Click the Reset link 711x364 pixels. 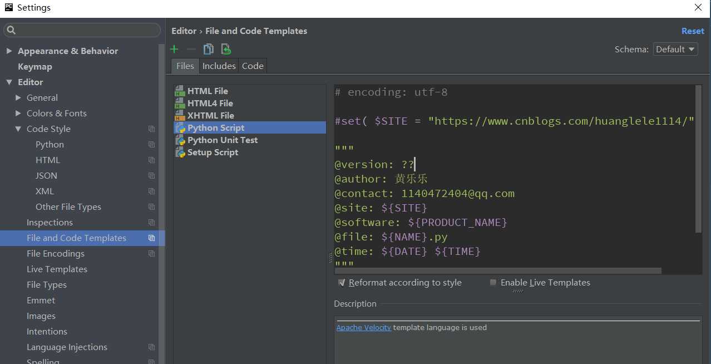[693, 31]
